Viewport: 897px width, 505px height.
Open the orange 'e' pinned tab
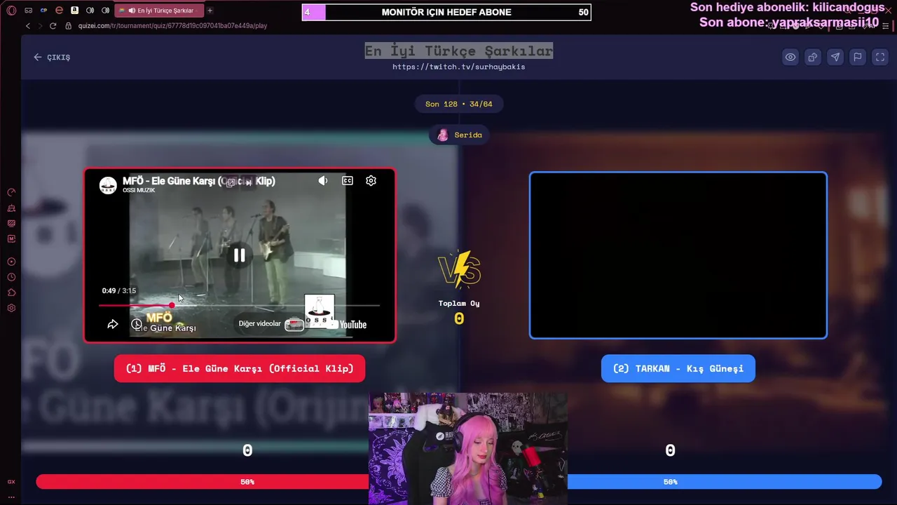(59, 11)
